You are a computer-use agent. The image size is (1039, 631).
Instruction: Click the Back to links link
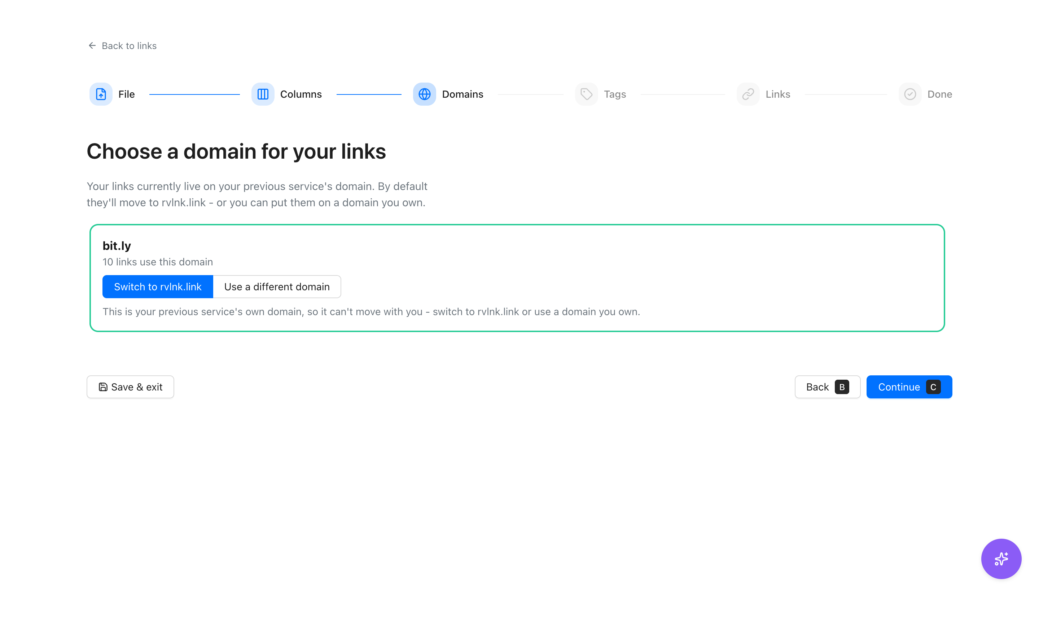click(122, 45)
